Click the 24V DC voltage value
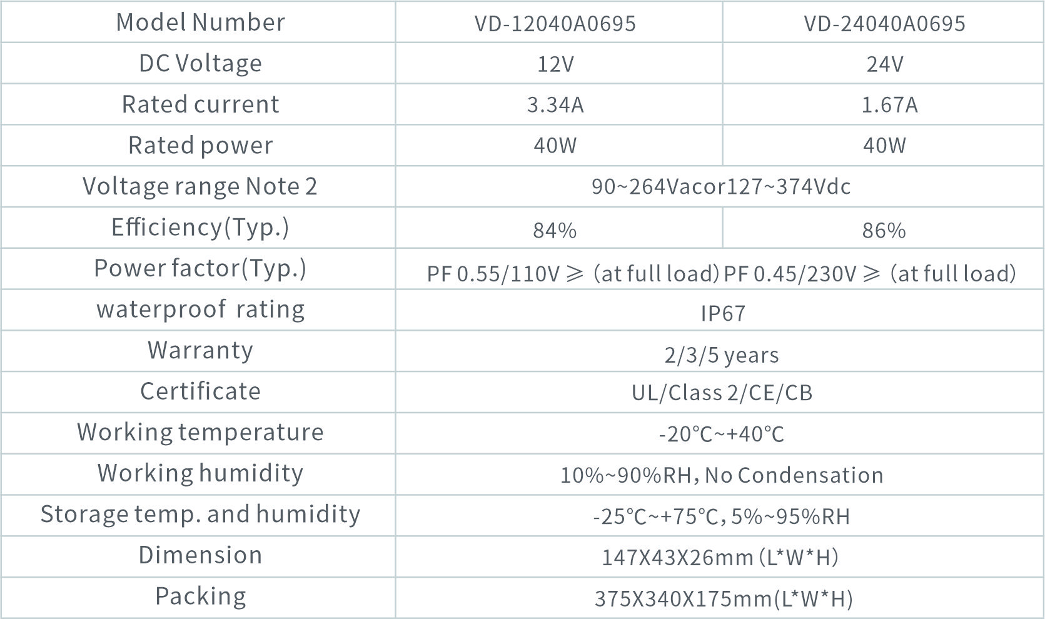 pyautogui.click(x=884, y=64)
